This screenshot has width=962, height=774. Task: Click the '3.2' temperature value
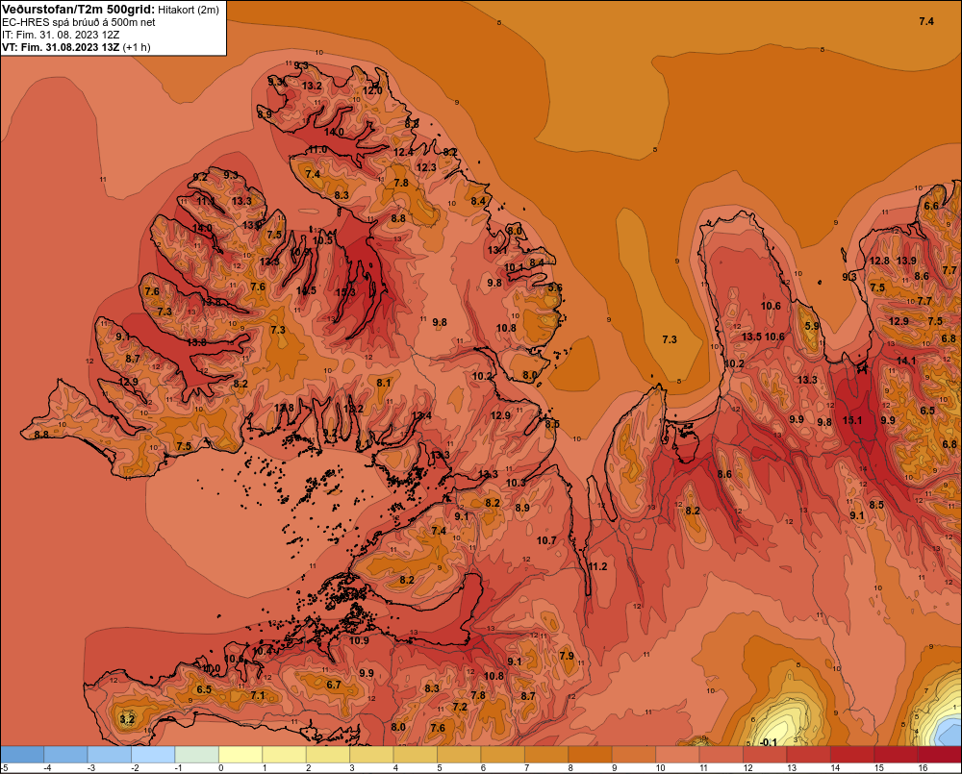click(126, 719)
